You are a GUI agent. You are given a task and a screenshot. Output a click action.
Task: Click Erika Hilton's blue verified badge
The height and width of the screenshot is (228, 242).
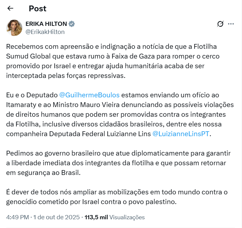point(72,24)
